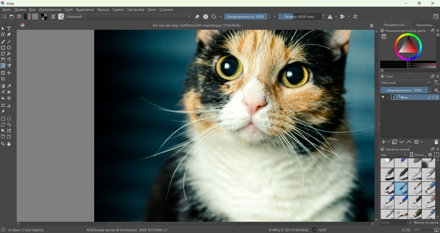This screenshot has width=440, height=233.
Task: Enable Фильтр по метке checkbox
Action: pos(410,223)
